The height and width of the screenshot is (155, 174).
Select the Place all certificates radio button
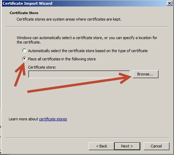[24, 59]
